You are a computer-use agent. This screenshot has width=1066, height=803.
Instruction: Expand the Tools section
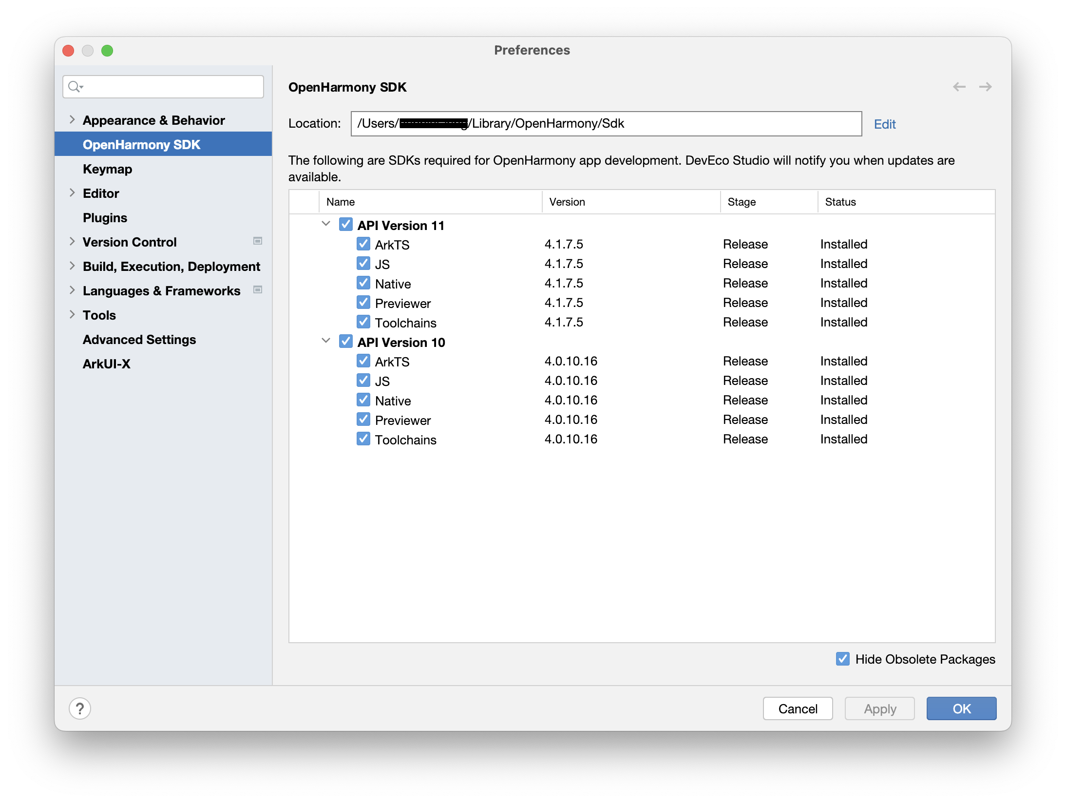tap(72, 315)
